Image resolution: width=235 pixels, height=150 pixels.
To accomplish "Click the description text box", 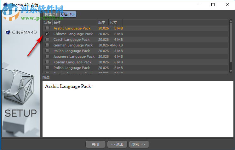I will click(138, 109).
